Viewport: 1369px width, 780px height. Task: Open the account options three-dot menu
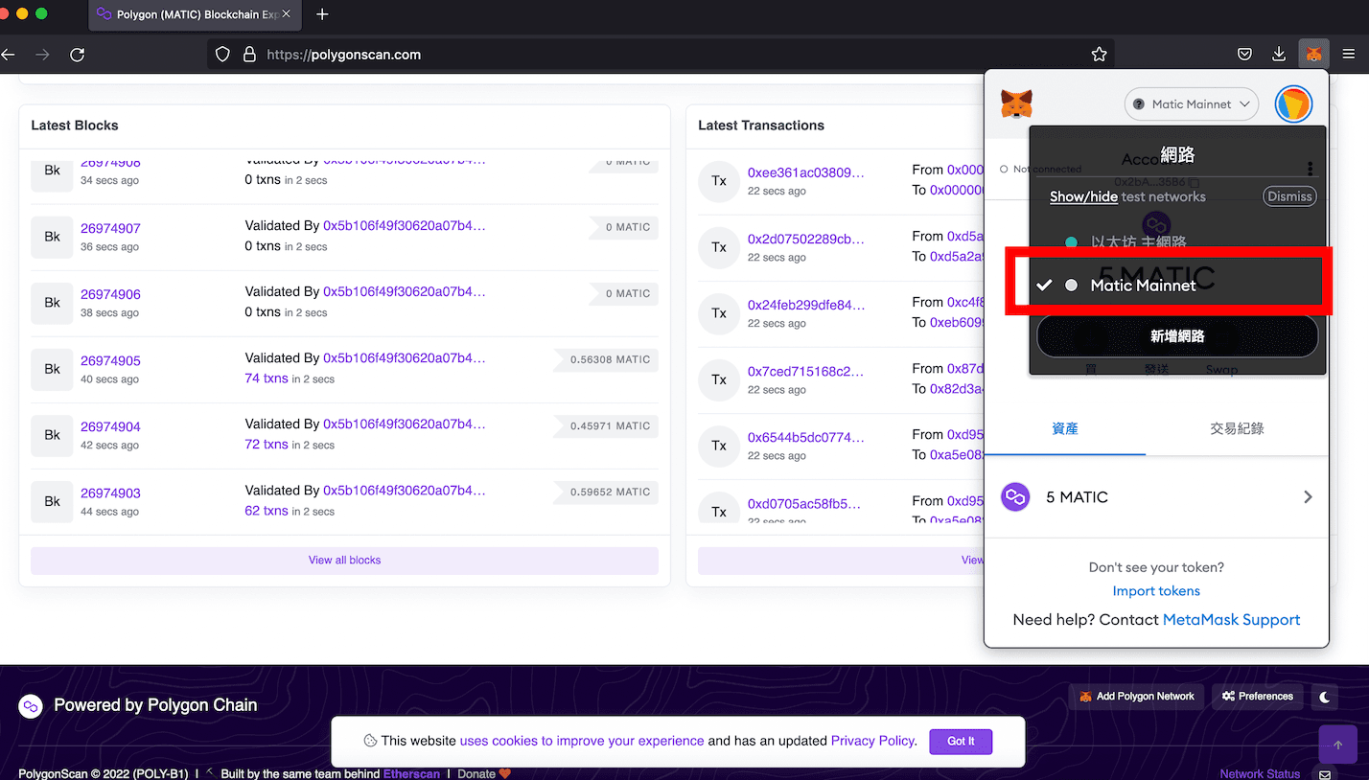pos(1310,169)
